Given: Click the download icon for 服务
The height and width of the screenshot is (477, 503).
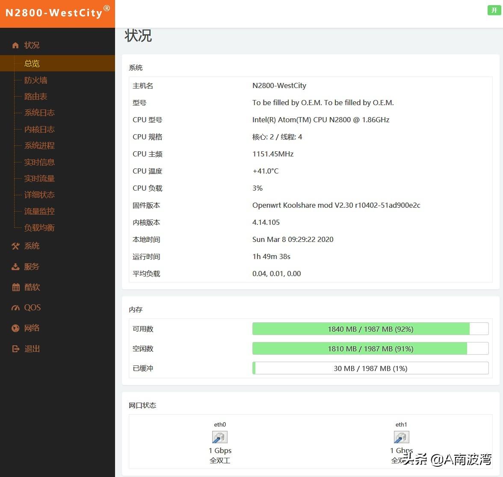Looking at the screenshot, I should [16, 267].
